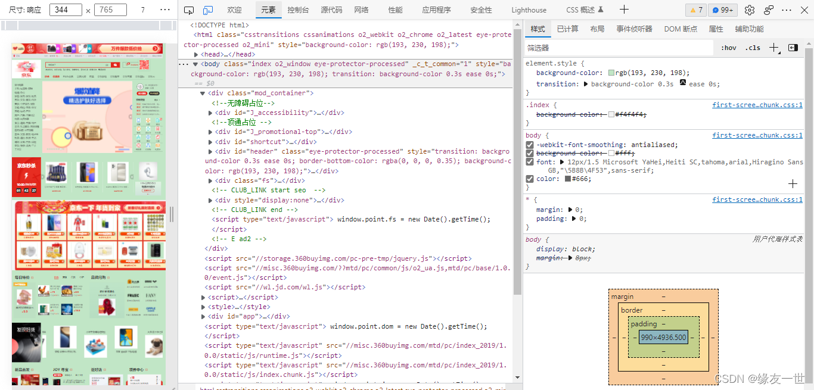Click the #666 color swatch
This screenshot has width=814, height=390.
coord(568,179)
